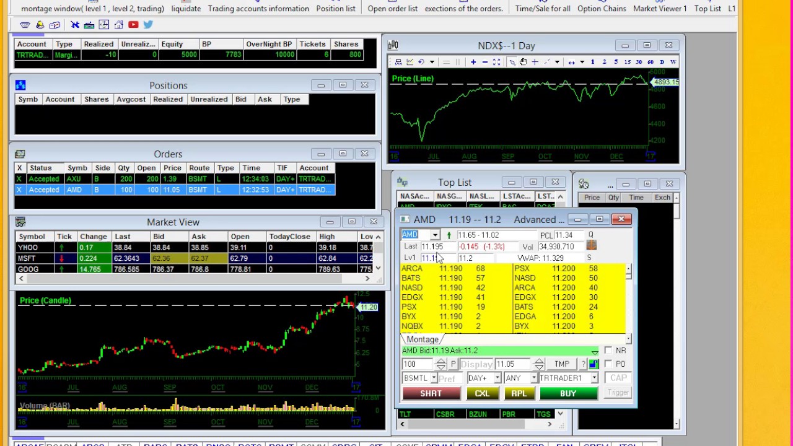Select the hand pan tool on the NDX$ chart
This screenshot has height=446, width=793.
tap(523, 62)
